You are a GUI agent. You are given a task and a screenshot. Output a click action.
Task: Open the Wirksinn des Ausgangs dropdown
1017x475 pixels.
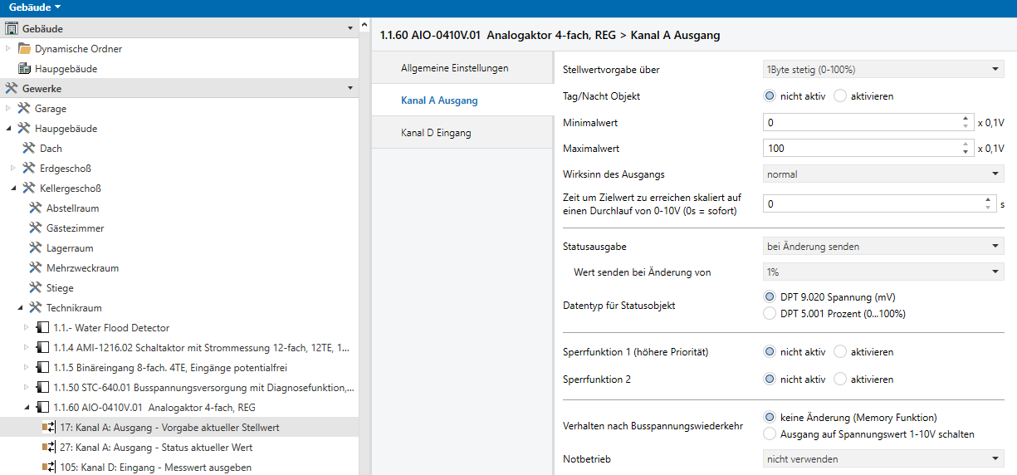(883, 174)
